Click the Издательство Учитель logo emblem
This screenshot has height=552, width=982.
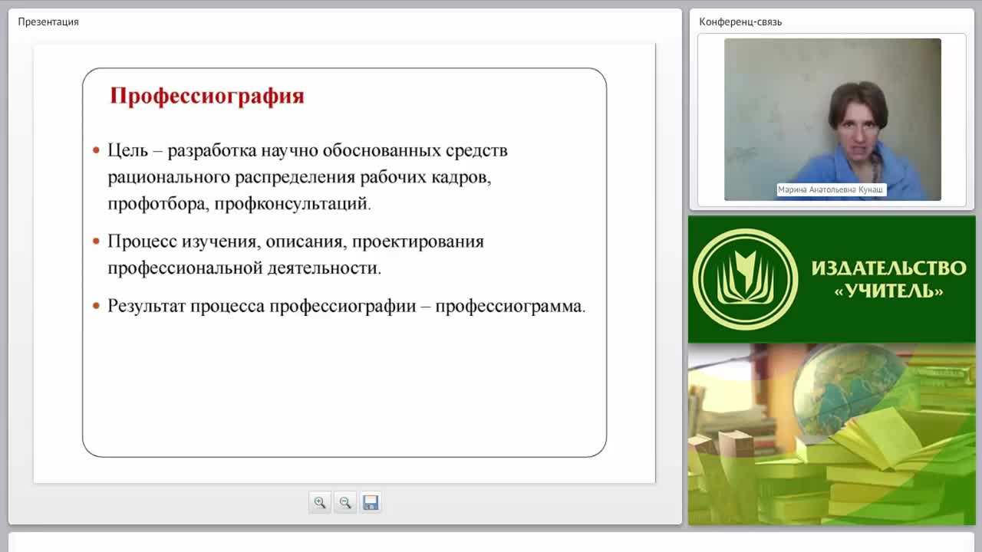click(745, 279)
